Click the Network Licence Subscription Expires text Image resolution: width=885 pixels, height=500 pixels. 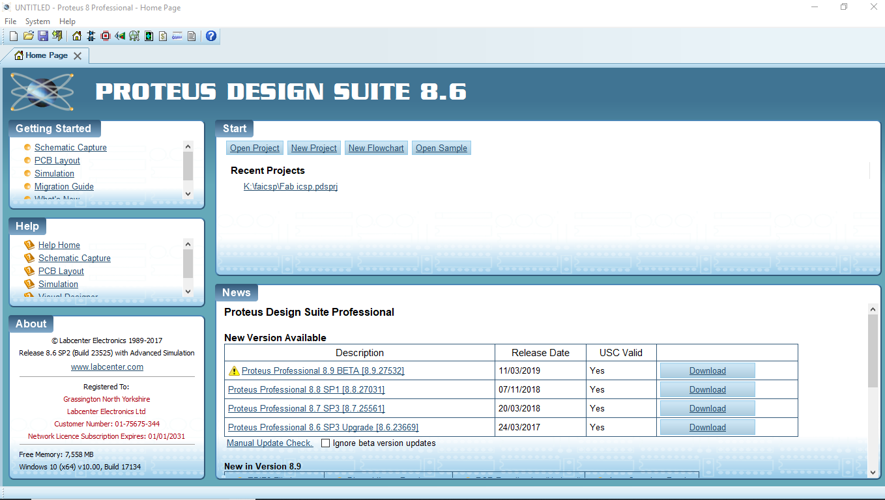(x=107, y=436)
